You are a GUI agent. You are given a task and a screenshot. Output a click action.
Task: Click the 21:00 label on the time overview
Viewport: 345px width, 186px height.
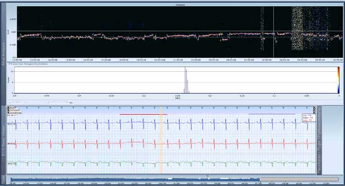(x=121, y=183)
